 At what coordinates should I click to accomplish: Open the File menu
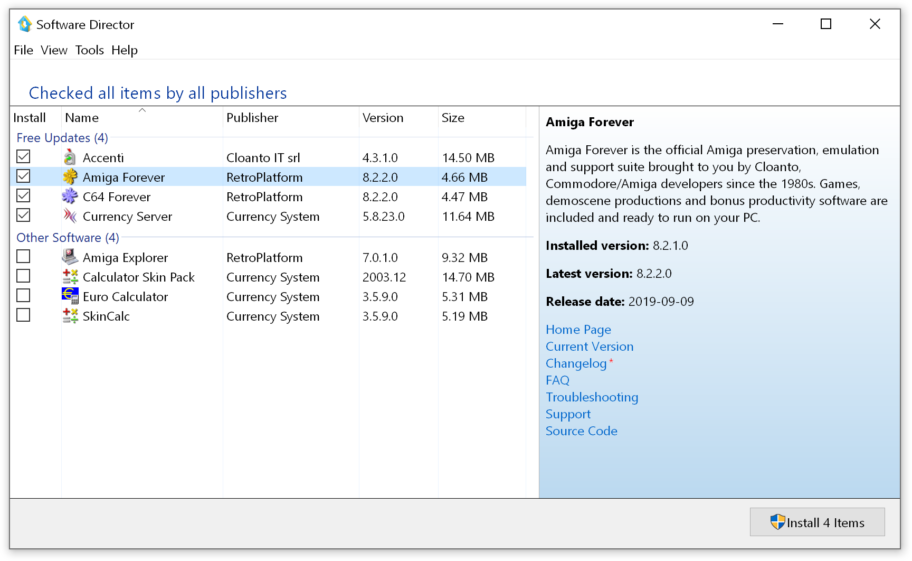[x=23, y=50]
